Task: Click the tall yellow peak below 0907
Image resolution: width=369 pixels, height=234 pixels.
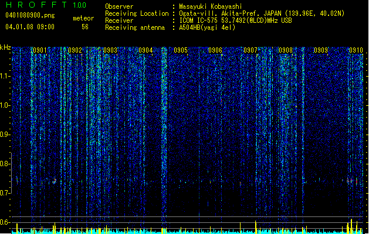Action: 256,227
